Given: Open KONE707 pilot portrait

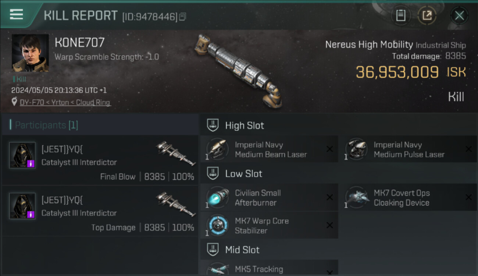Looking at the screenshot, I should click(x=30, y=53).
